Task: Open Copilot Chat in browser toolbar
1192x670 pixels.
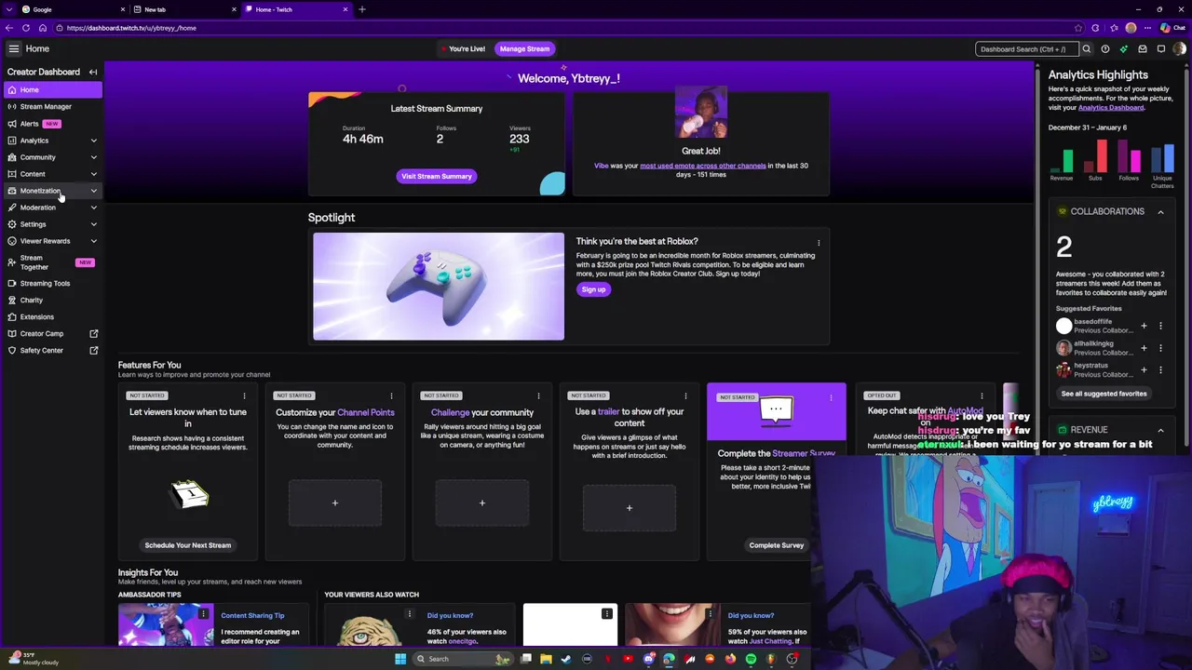Action: 1172,28
